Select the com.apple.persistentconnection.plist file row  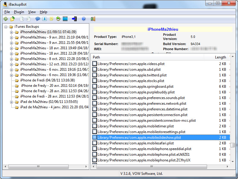(161, 115)
